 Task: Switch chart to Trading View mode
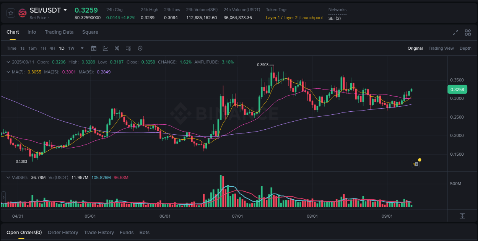(x=441, y=48)
